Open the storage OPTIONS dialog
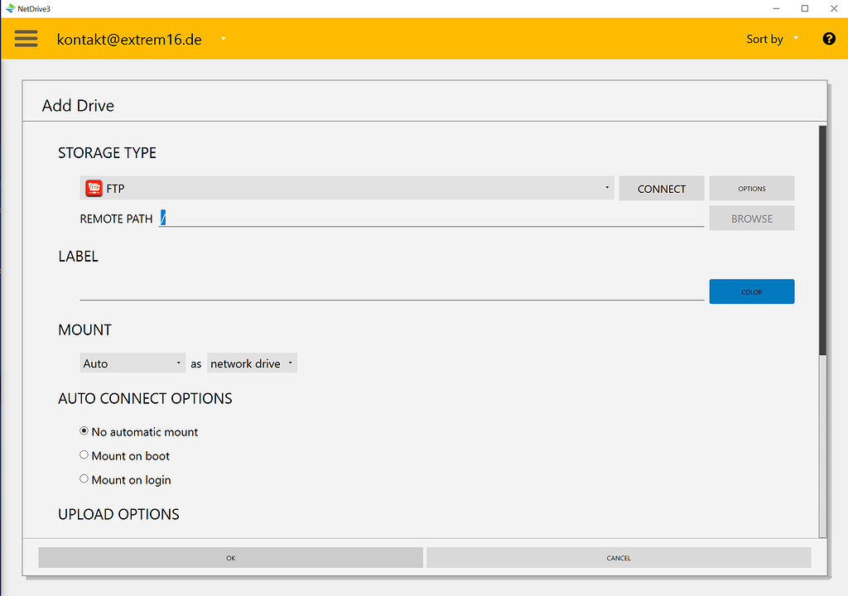This screenshot has width=848, height=596. point(751,188)
